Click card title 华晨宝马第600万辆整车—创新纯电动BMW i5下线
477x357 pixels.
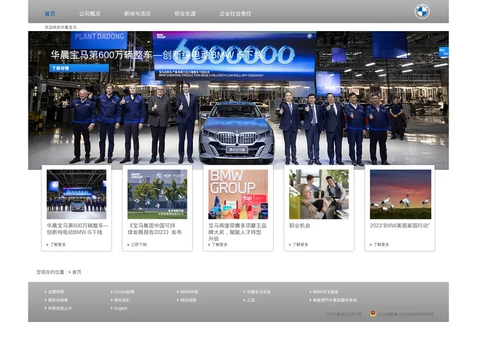tap(78, 229)
